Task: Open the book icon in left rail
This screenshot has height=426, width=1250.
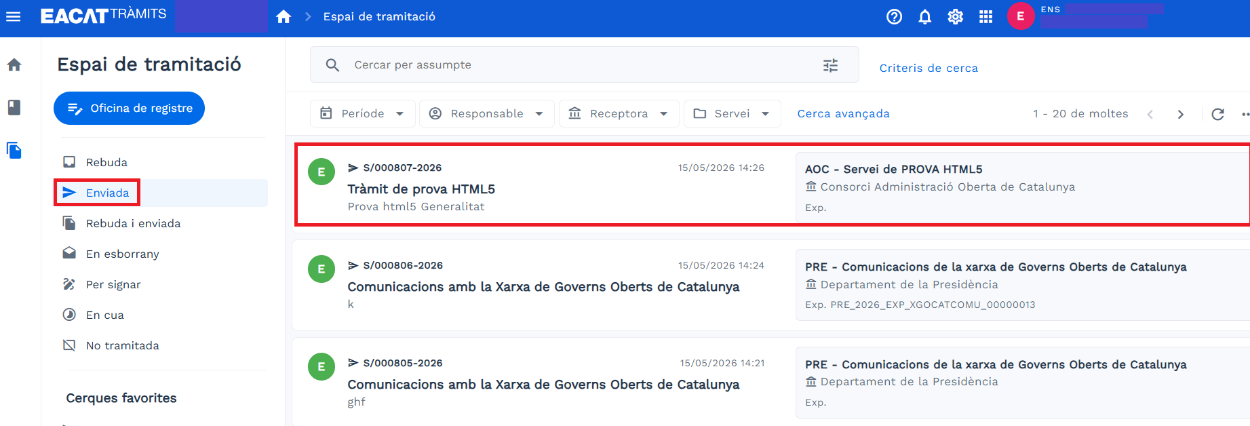Action: [x=14, y=107]
